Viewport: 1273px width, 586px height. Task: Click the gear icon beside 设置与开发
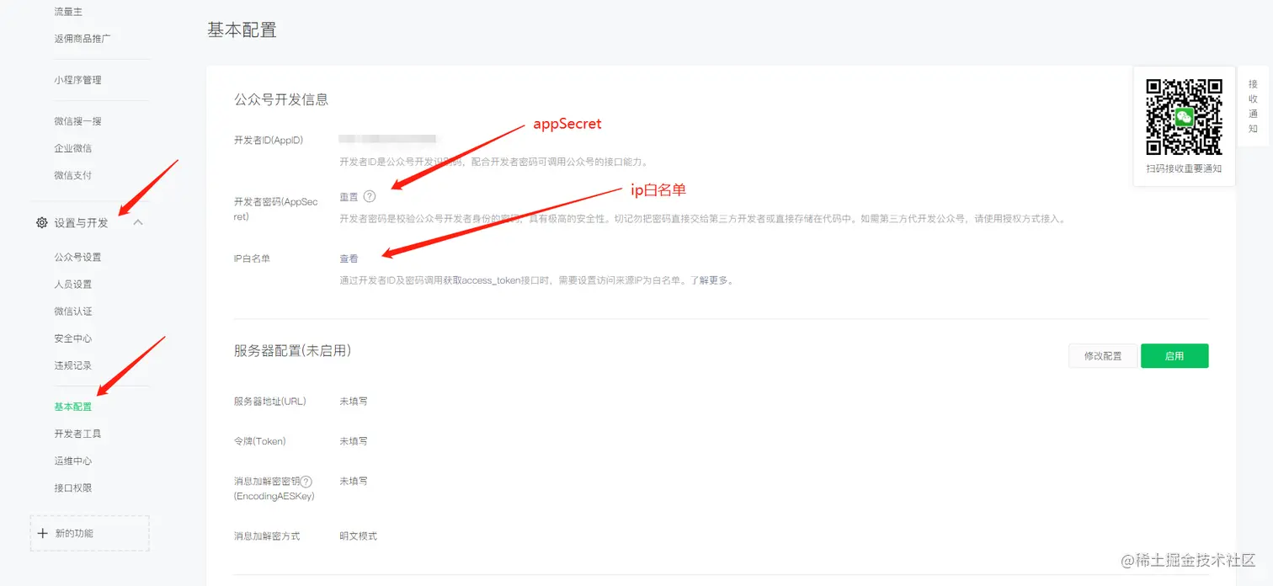tap(41, 223)
